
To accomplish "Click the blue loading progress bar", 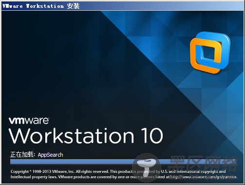I will (123, 162).
